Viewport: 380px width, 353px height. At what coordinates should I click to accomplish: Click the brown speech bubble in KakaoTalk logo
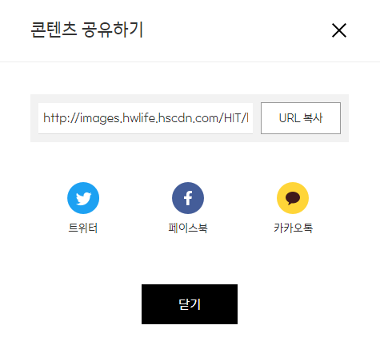pyautogui.click(x=293, y=198)
